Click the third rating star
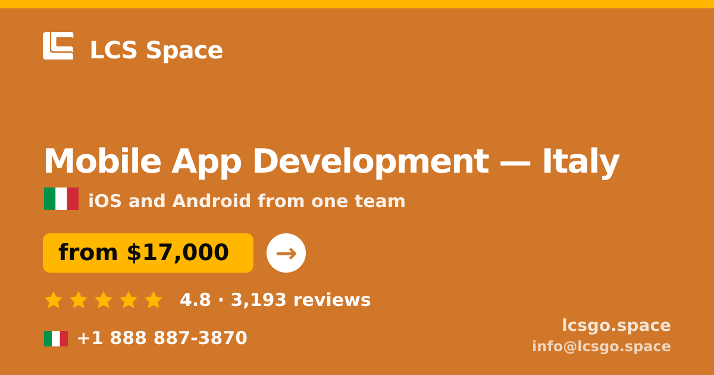This screenshot has width=714, height=375. (x=104, y=299)
